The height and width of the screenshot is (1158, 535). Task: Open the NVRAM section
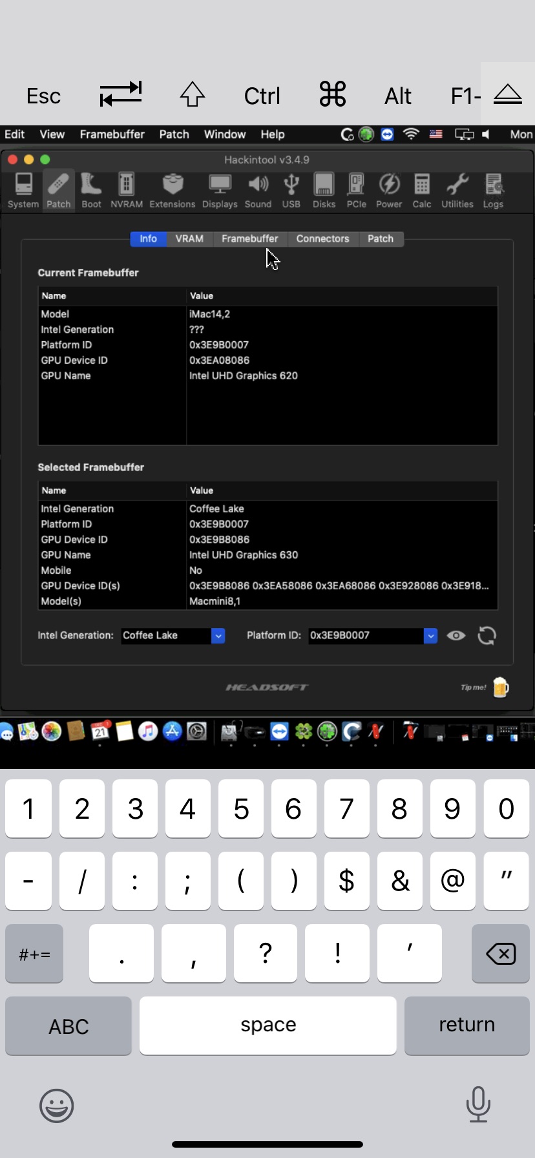click(x=127, y=191)
